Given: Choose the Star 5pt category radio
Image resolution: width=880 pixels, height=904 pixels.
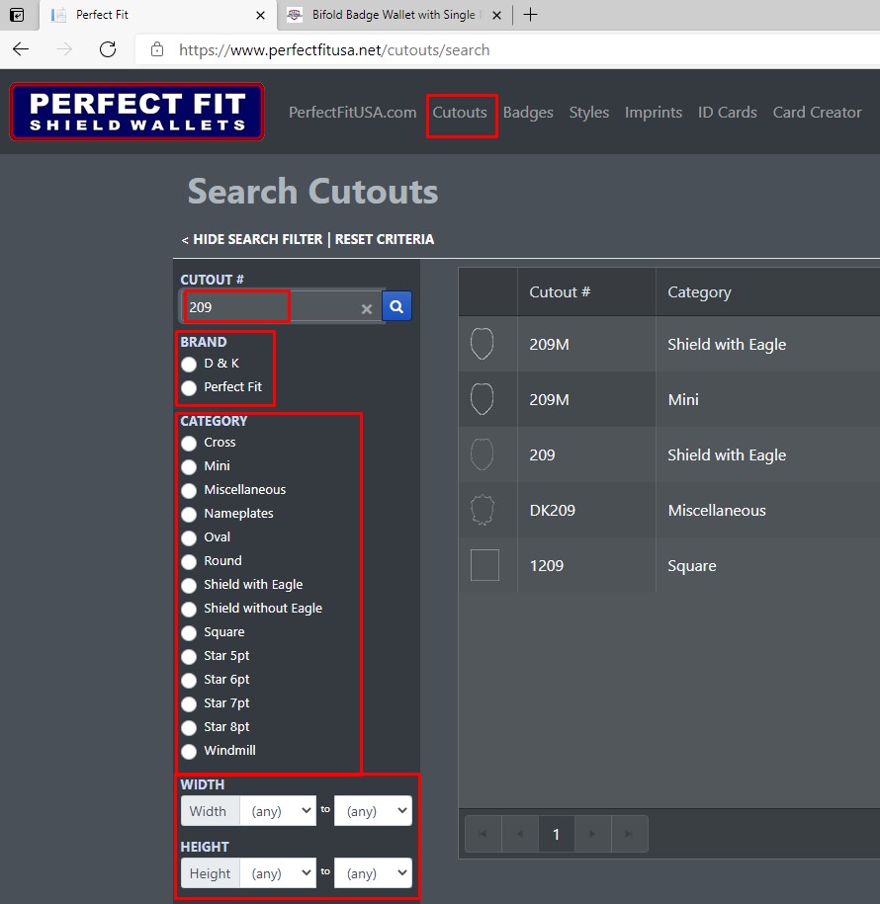Looking at the screenshot, I should coord(189,657).
